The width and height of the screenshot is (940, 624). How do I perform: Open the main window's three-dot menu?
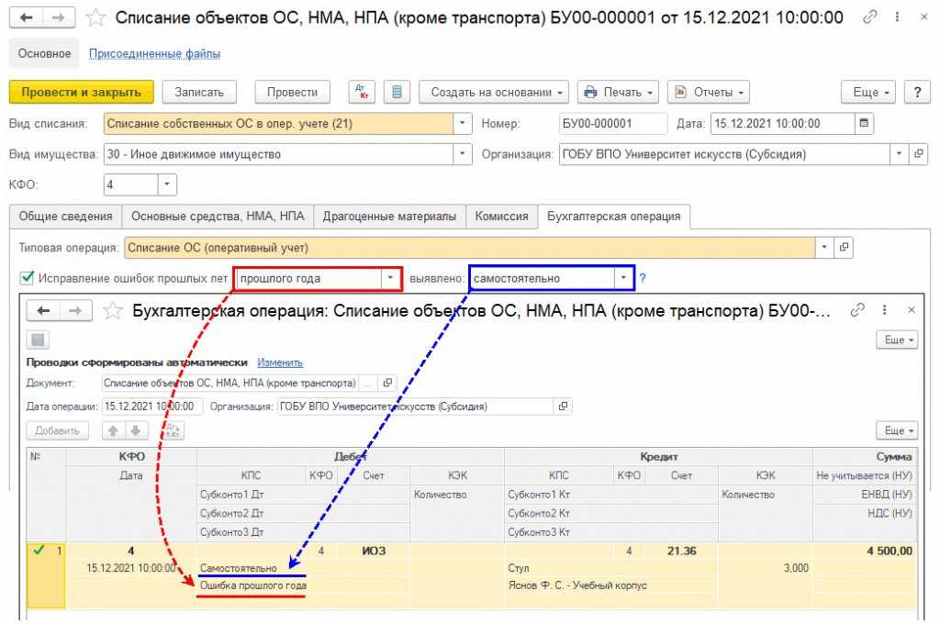point(897,17)
